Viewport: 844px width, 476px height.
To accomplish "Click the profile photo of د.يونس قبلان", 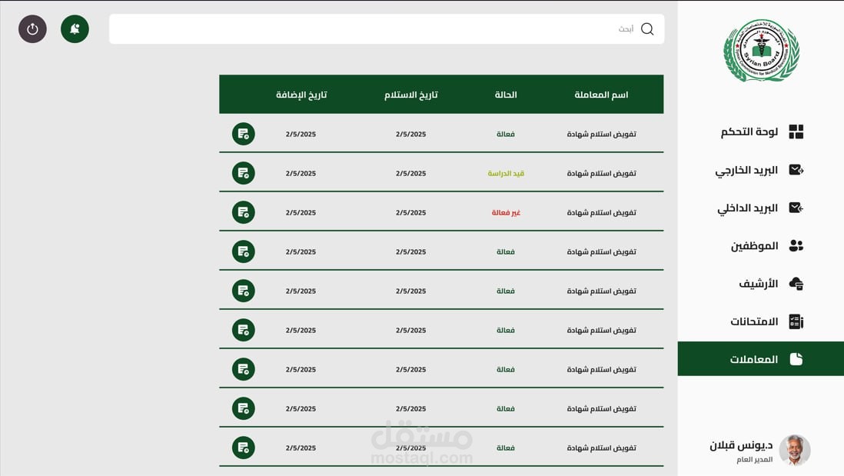I will (x=794, y=450).
